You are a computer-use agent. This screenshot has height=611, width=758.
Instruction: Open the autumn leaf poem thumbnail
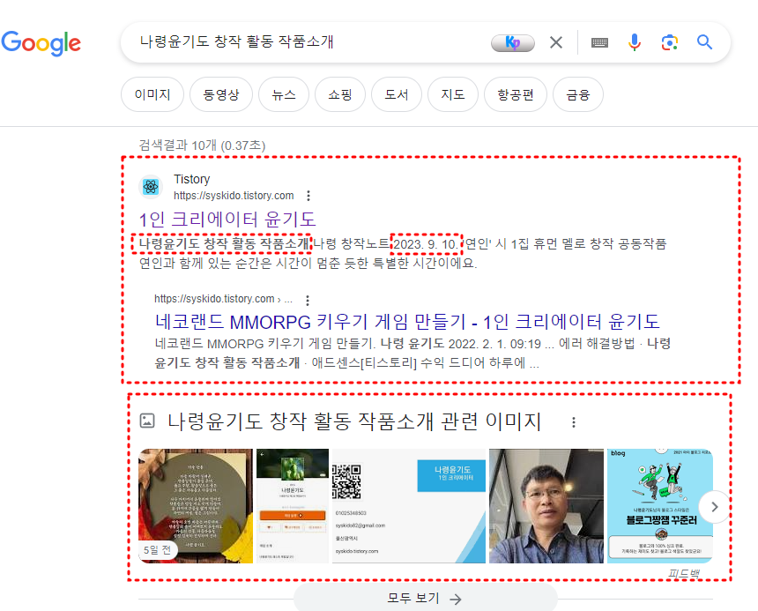(196, 505)
